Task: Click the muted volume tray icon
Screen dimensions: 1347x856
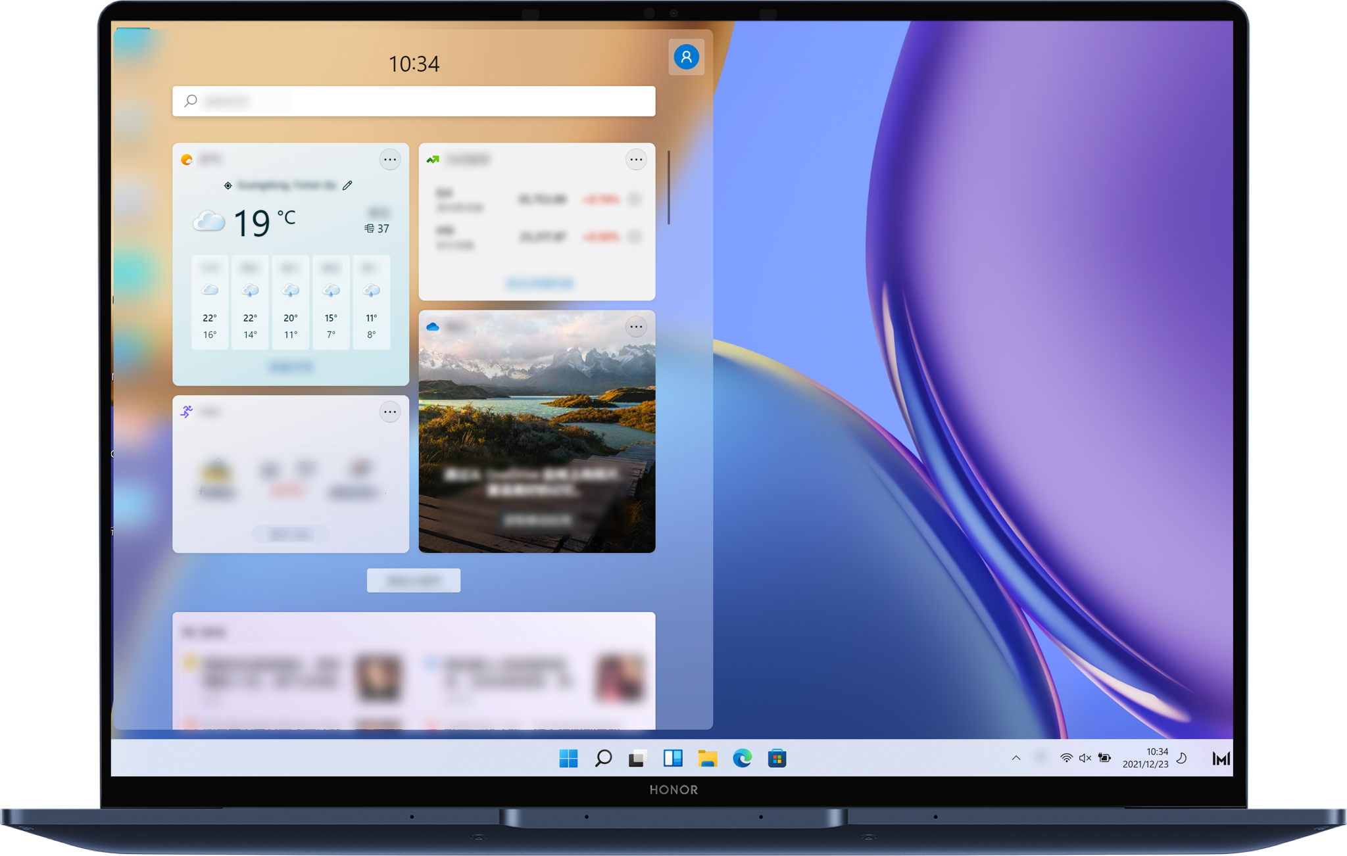Action: click(x=1085, y=758)
